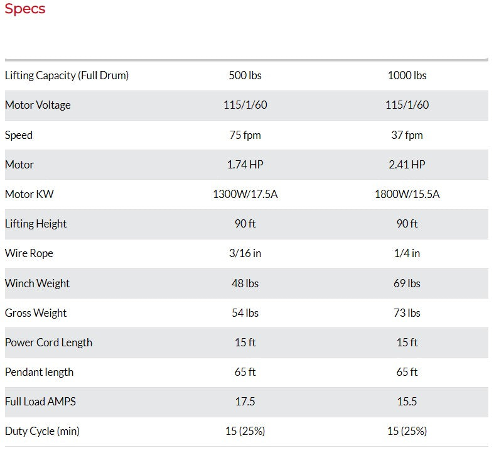The height and width of the screenshot is (450, 494).
Task: Click the Pendant length row label
Action: 39,372
